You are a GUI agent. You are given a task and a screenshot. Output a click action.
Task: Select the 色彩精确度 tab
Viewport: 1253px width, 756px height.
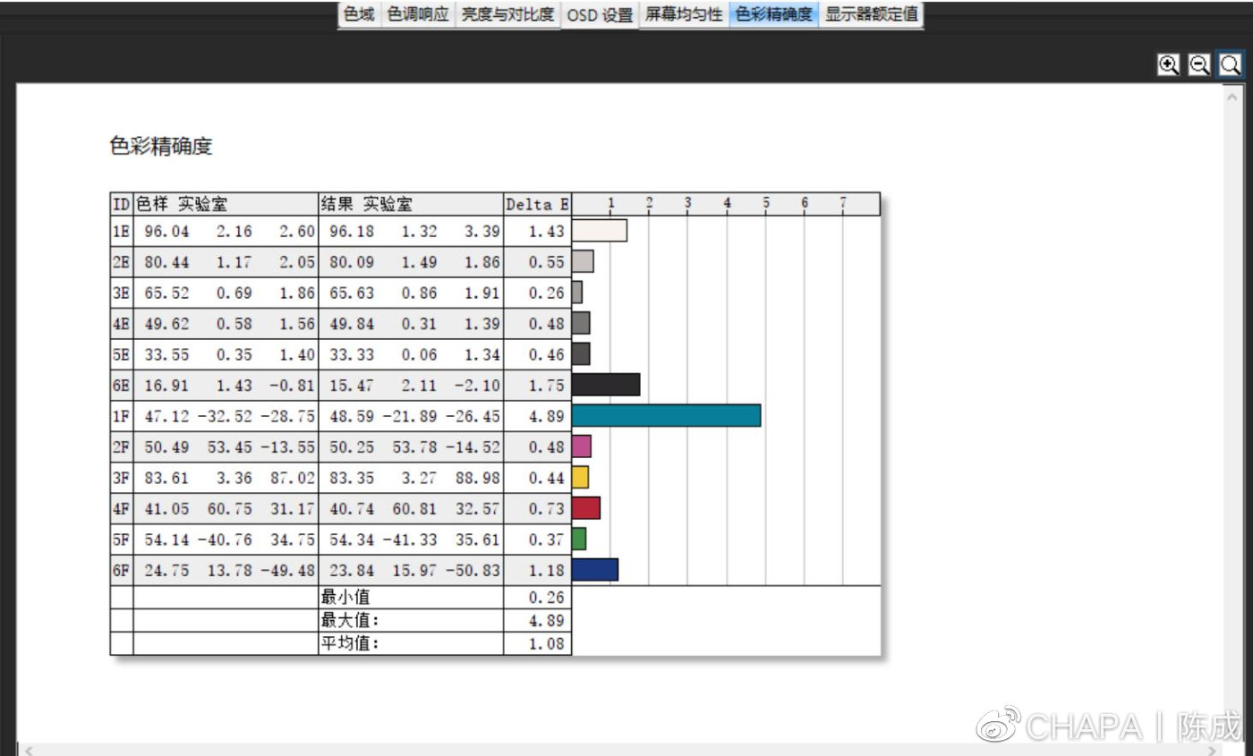(774, 15)
